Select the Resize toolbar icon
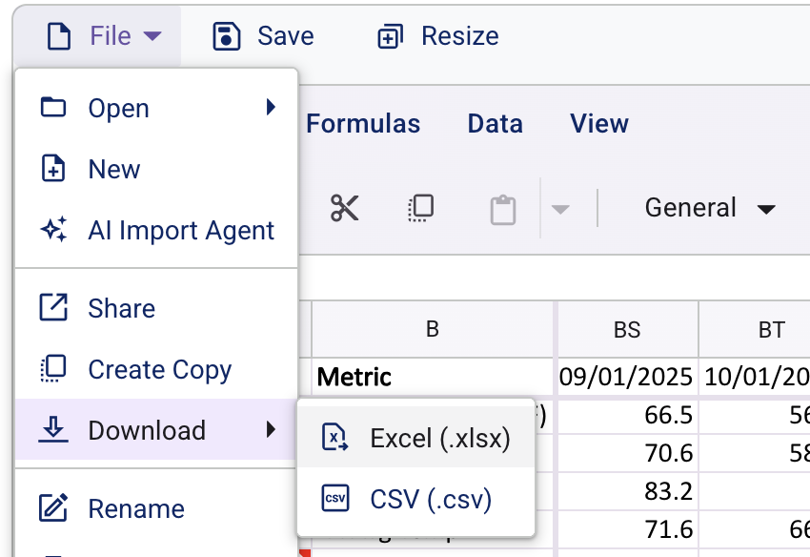810x557 pixels. coord(388,35)
